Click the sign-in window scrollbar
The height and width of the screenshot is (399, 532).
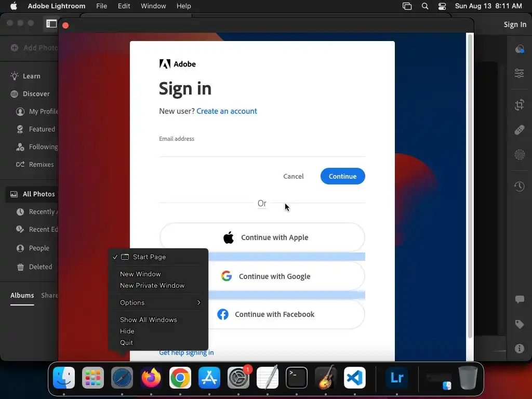point(470,186)
